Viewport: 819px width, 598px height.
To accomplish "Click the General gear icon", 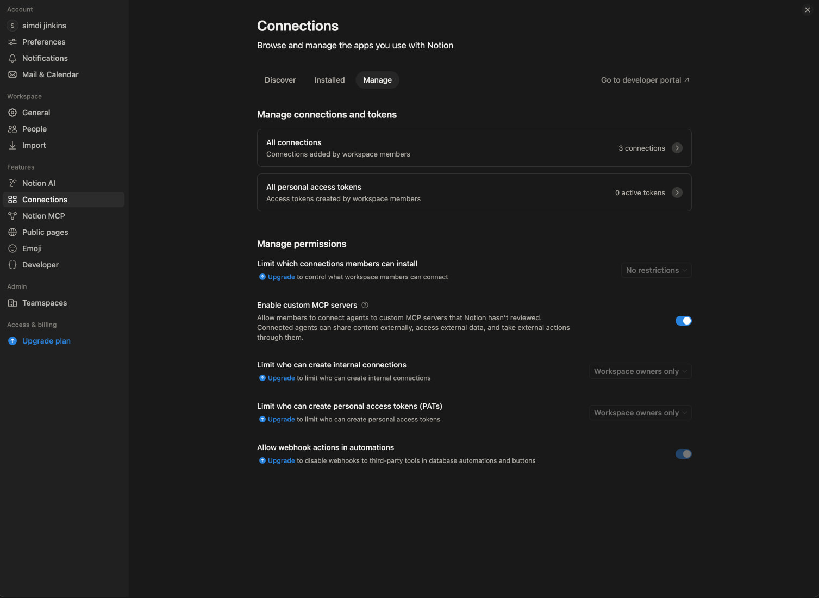I will [x=12, y=113].
